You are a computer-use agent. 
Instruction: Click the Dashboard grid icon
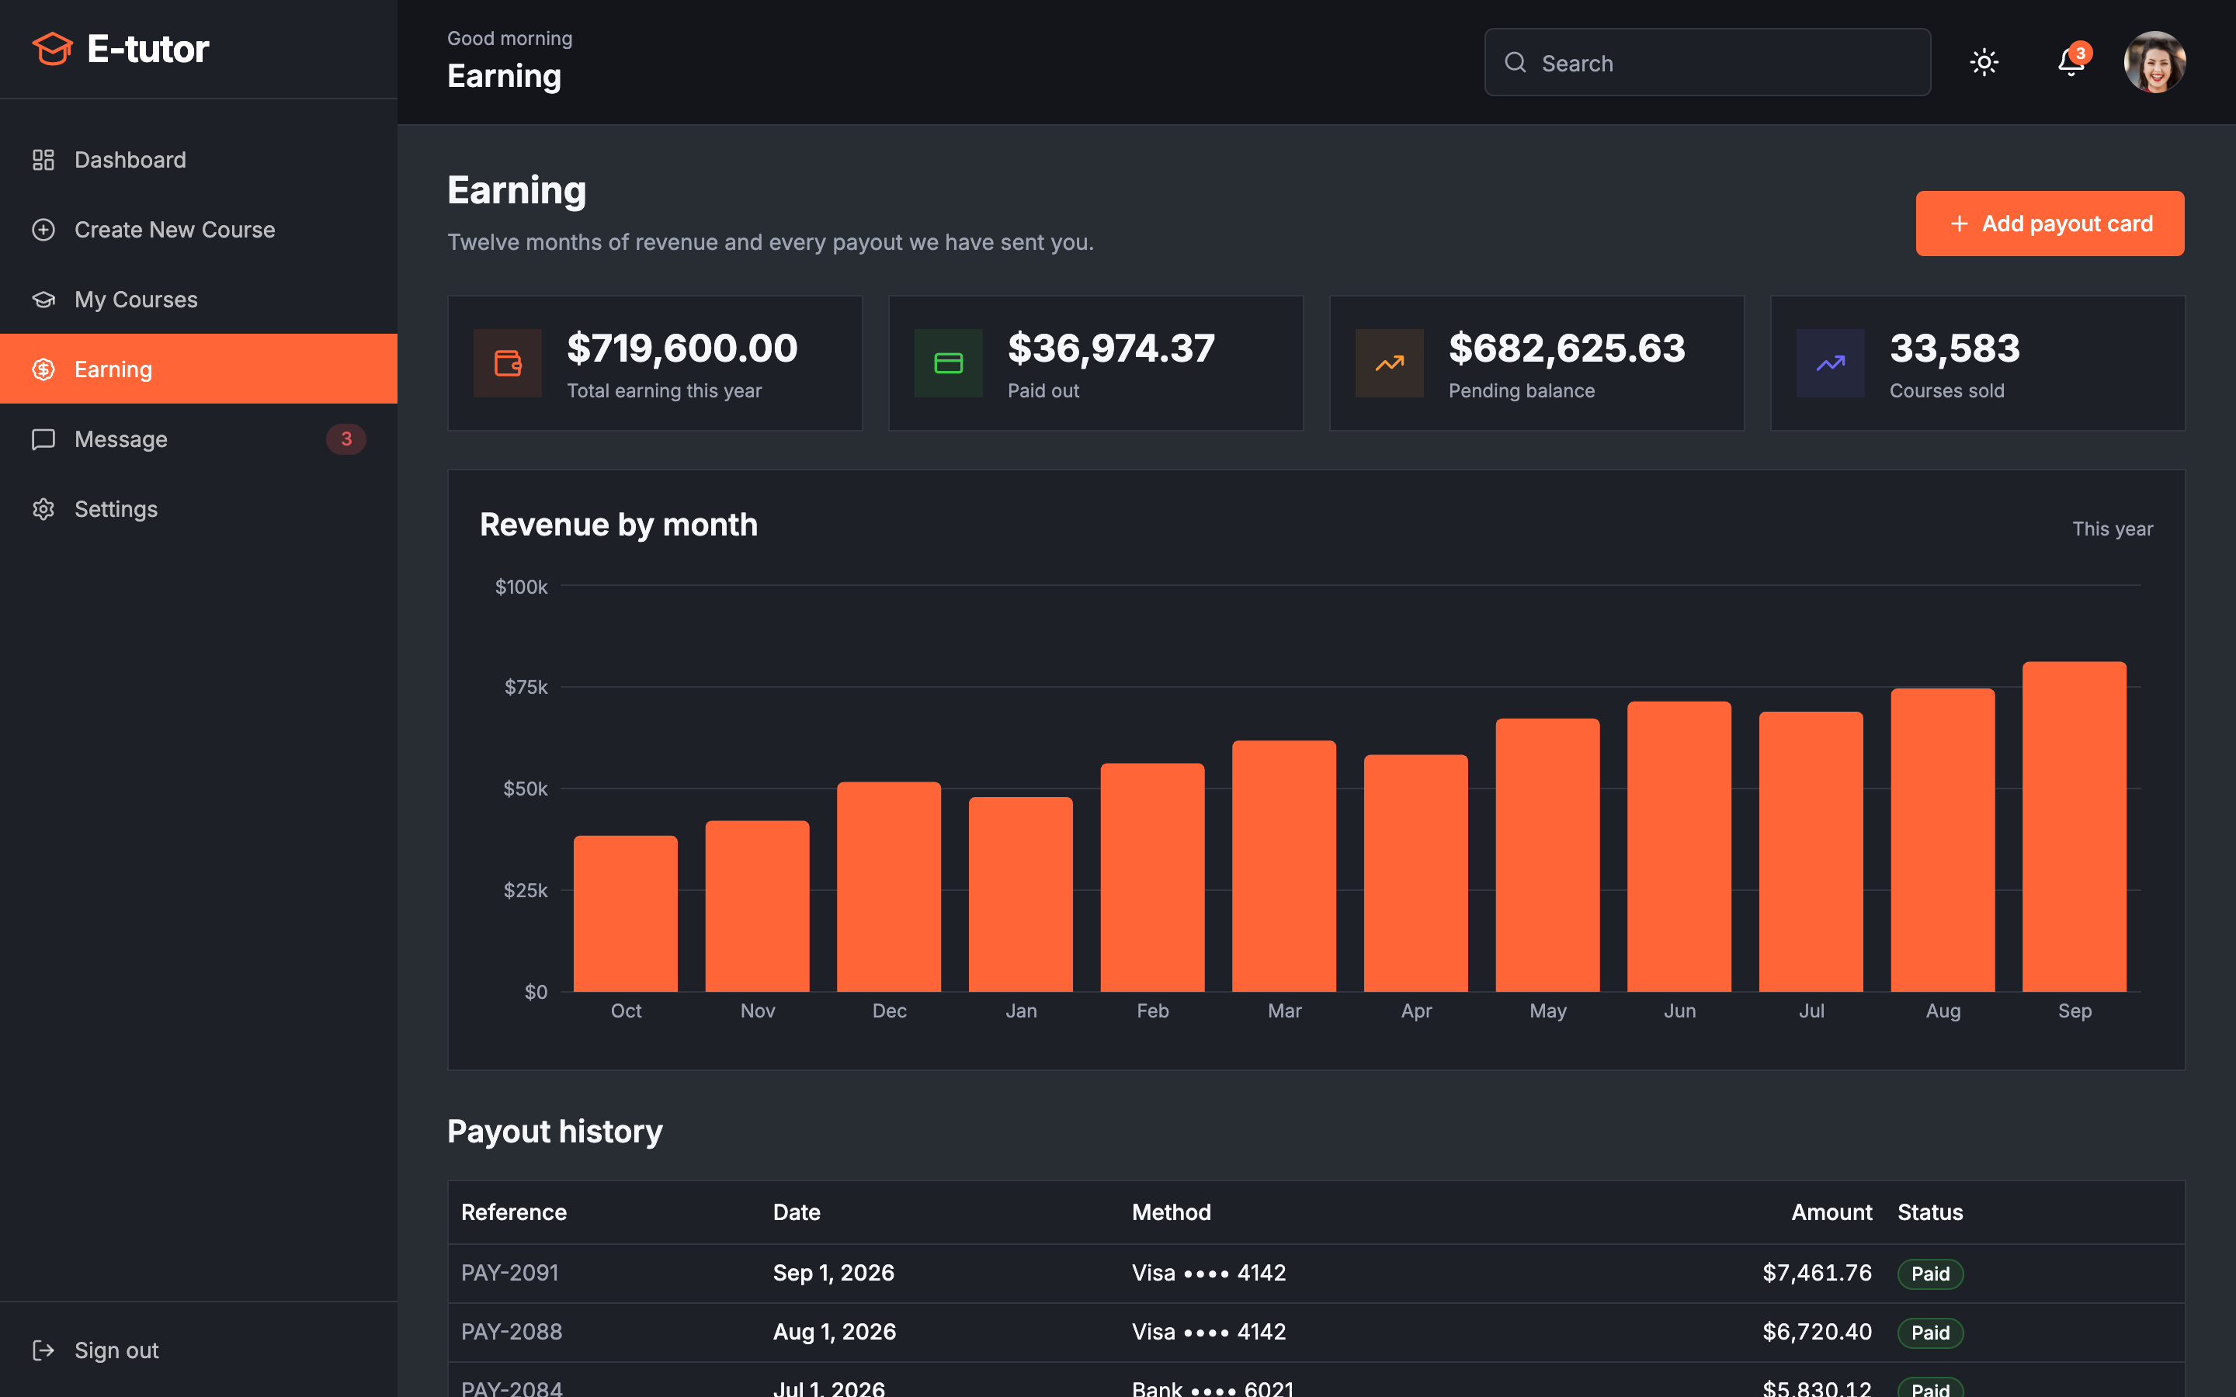point(43,160)
